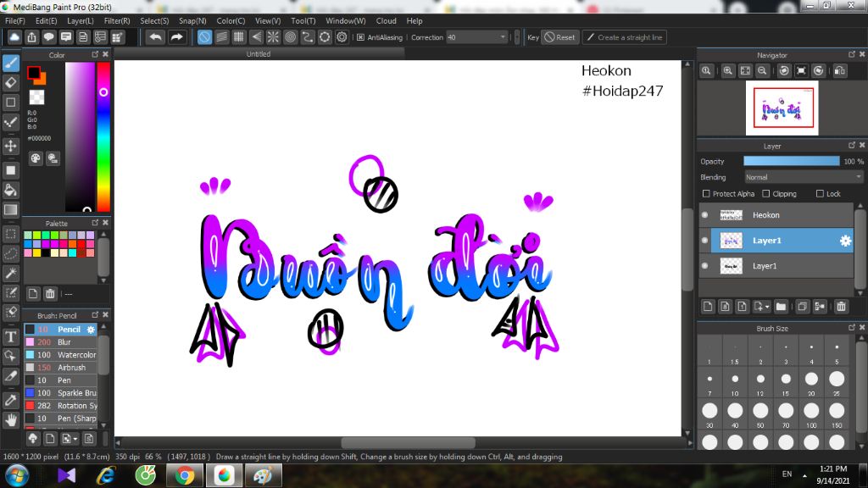Image resolution: width=868 pixels, height=488 pixels.
Task: Click the Navigator preview thumbnail
Action: tap(782, 108)
